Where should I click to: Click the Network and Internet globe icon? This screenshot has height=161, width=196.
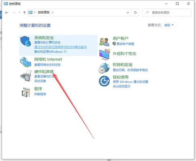tap(25, 62)
